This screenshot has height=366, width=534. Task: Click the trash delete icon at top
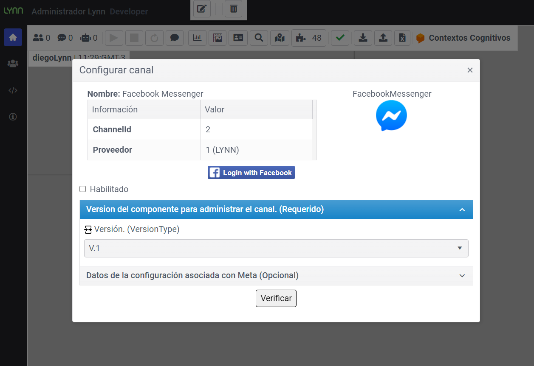click(233, 8)
